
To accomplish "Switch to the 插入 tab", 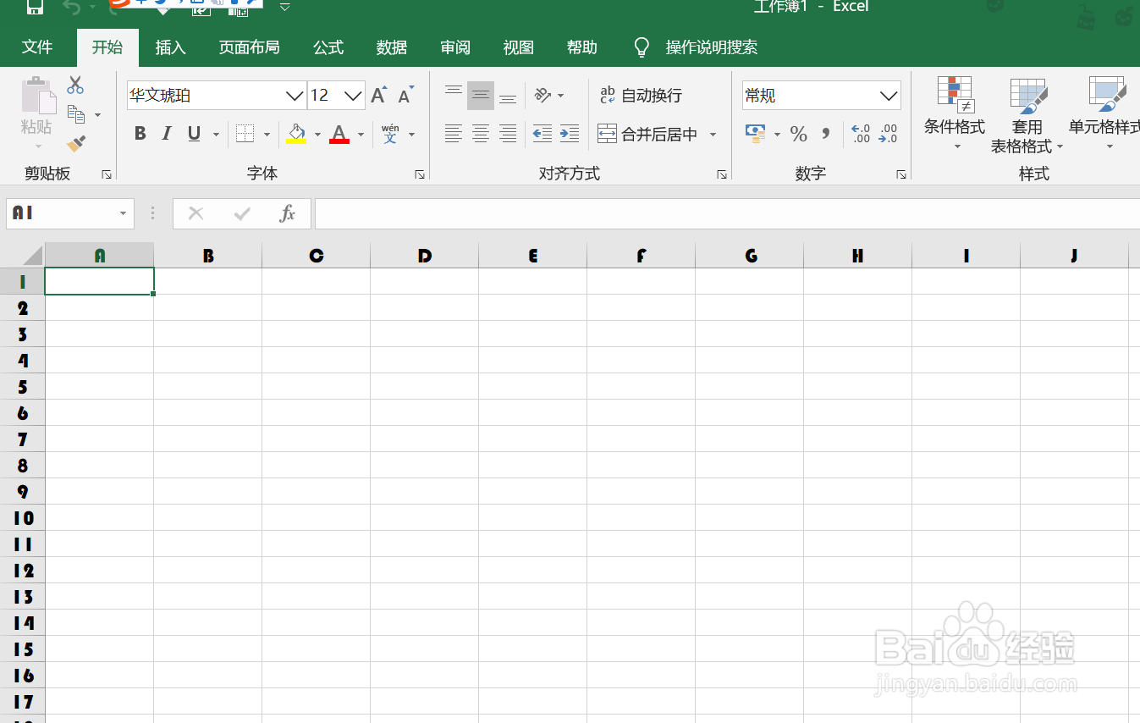I will (x=170, y=47).
